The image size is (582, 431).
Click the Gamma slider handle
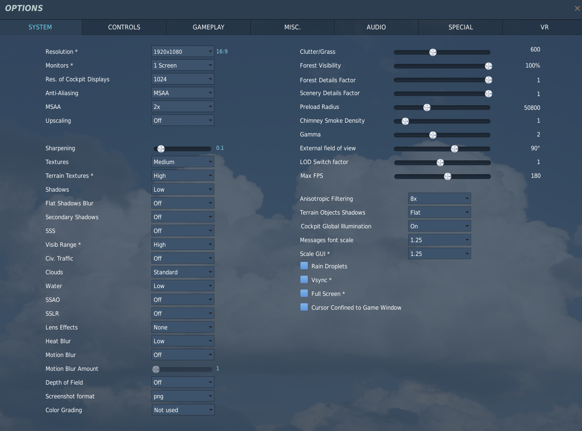pos(433,135)
